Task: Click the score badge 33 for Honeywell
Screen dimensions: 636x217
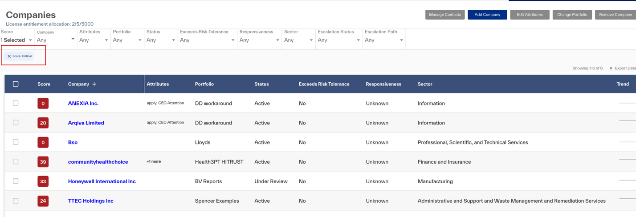Action: pyautogui.click(x=43, y=182)
